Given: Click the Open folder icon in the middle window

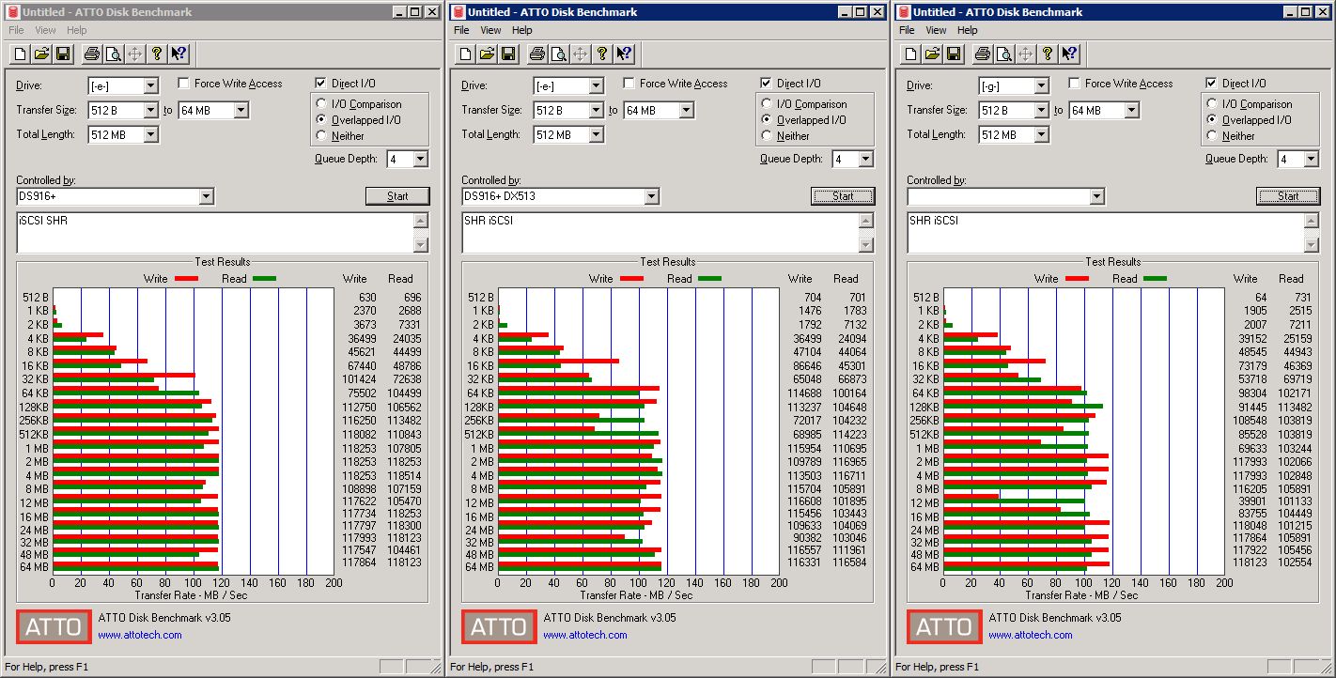Looking at the screenshot, I should [x=487, y=54].
